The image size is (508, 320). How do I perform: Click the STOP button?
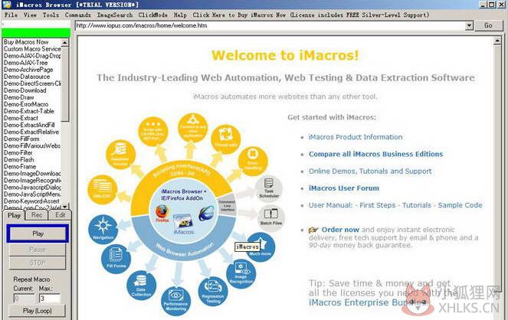[38, 263]
